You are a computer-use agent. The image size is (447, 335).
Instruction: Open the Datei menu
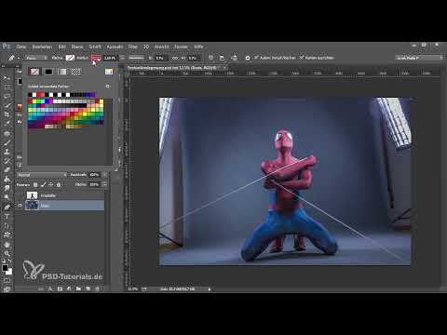[x=21, y=47]
